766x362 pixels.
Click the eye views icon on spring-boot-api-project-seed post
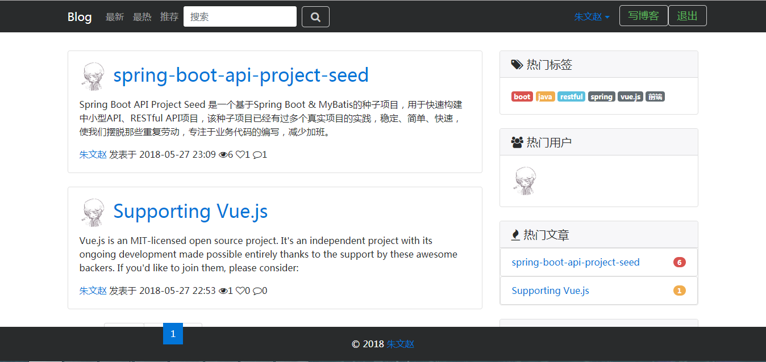223,154
